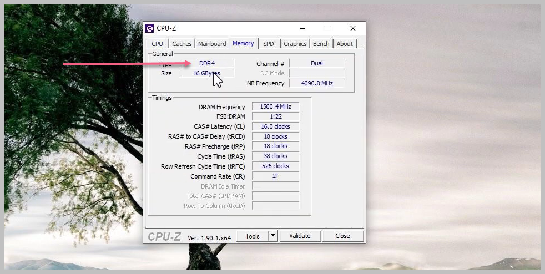Click the Dual channel value
This screenshot has height=274, width=545.
pyautogui.click(x=317, y=63)
